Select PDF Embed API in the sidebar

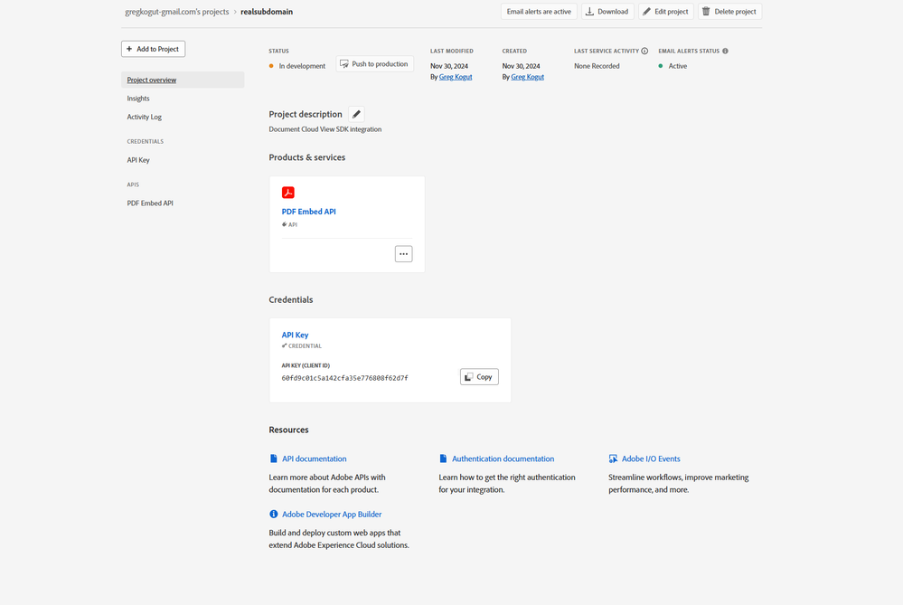point(150,203)
